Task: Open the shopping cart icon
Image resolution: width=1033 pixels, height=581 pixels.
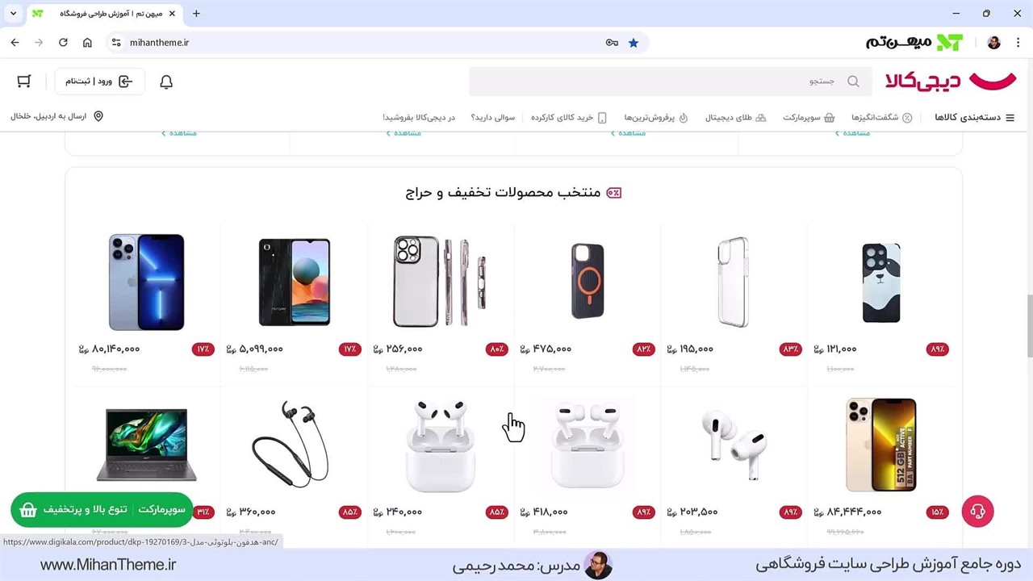Action: [24, 82]
